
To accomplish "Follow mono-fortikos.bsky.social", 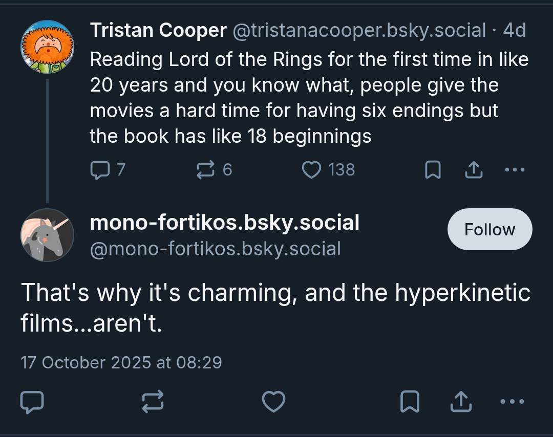I will pos(490,229).
